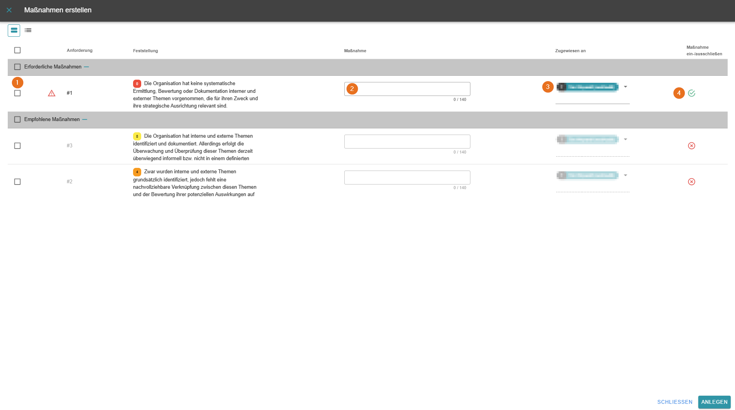
Task: Click the red exclude icon for finding #3
Action: pos(692,146)
